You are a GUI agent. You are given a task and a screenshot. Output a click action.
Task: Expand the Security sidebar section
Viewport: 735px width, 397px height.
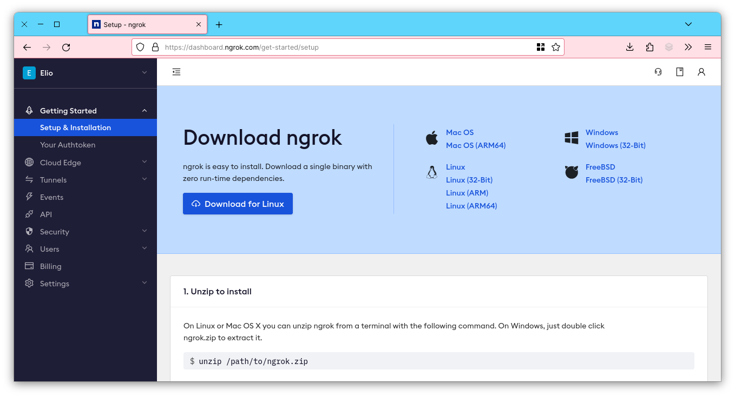[144, 231]
